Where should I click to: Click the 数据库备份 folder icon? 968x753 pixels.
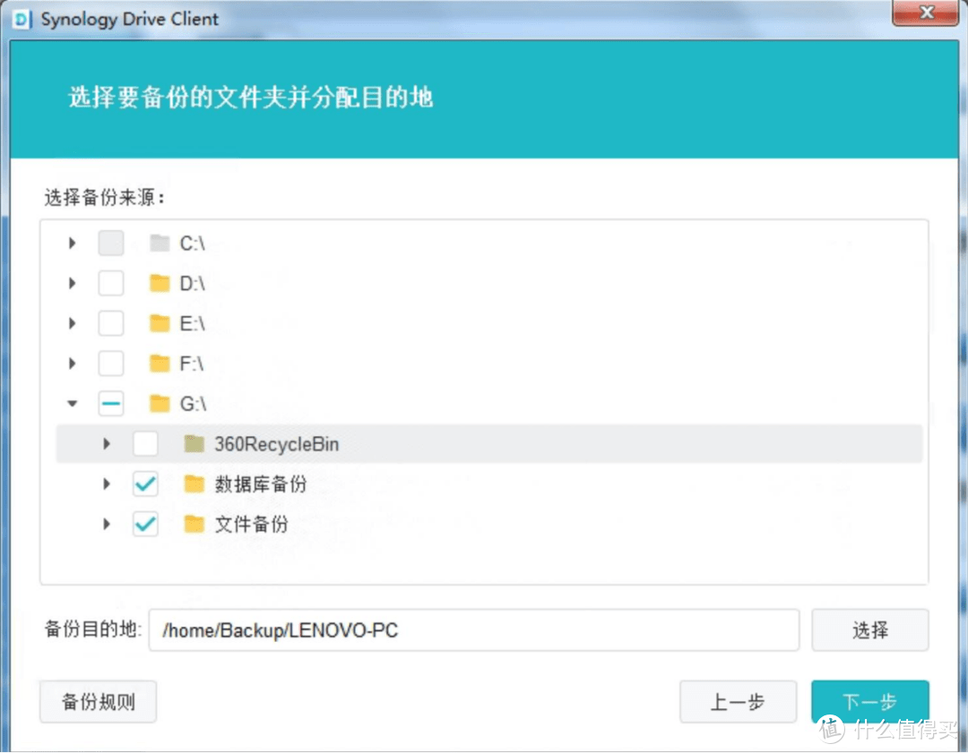194,483
